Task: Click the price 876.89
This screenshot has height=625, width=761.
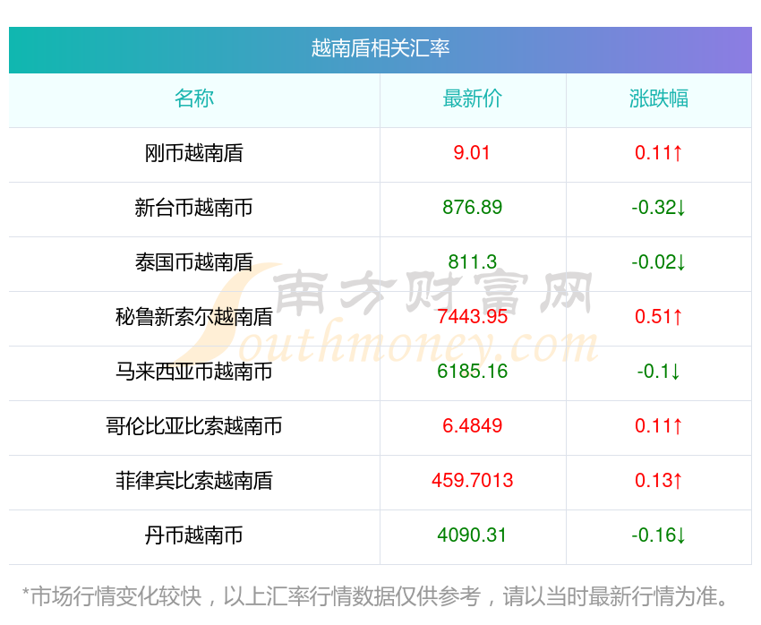Action: (x=472, y=207)
